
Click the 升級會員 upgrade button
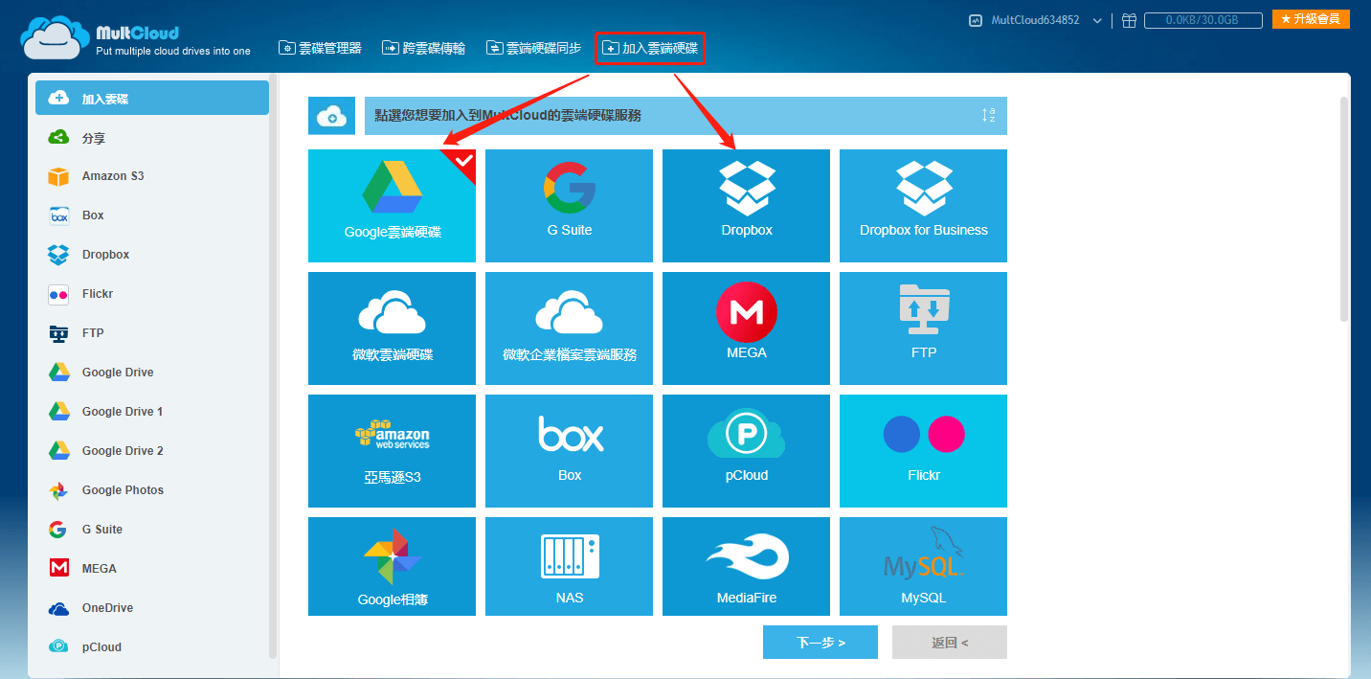coord(1311,19)
